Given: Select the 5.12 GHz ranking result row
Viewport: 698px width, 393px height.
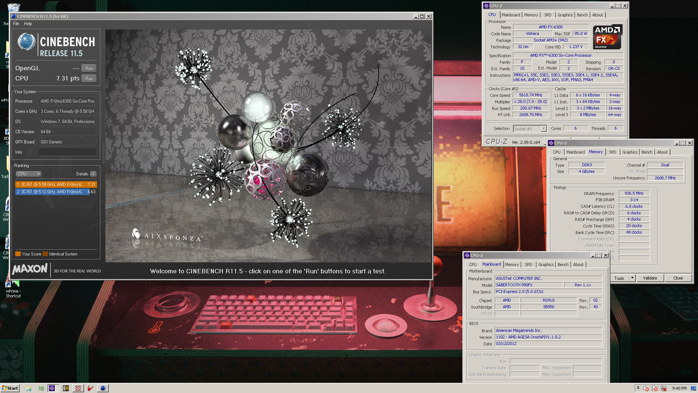Looking at the screenshot, I should [x=56, y=192].
